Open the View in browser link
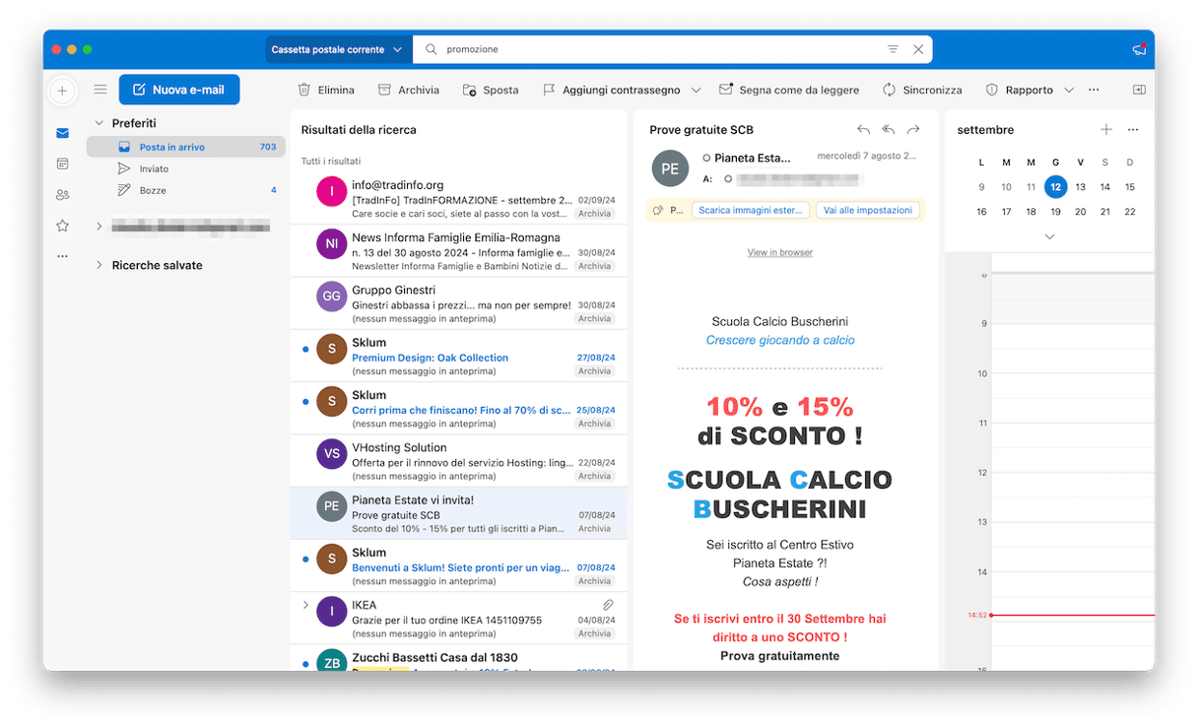This screenshot has width=1198, height=728. (779, 253)
